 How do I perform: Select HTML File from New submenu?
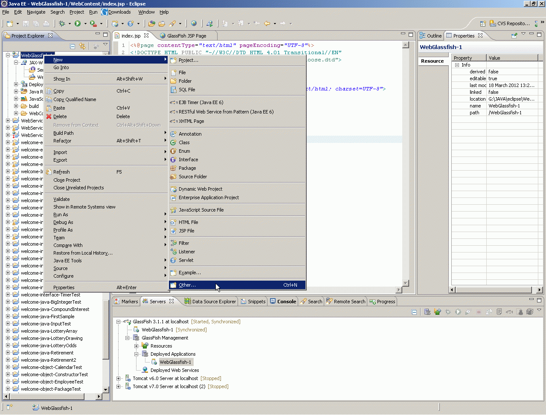coord(237,222)
